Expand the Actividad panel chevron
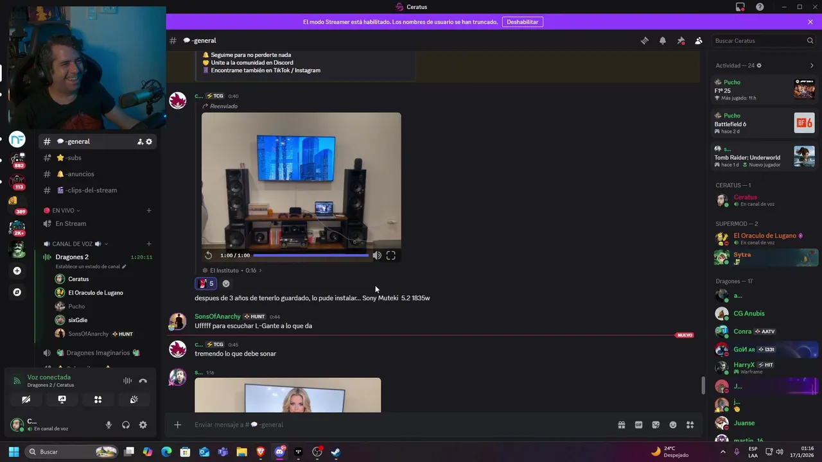 (812, 65)
